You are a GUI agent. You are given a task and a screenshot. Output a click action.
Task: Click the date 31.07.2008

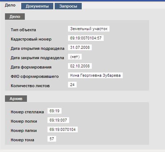coord(80,47)
